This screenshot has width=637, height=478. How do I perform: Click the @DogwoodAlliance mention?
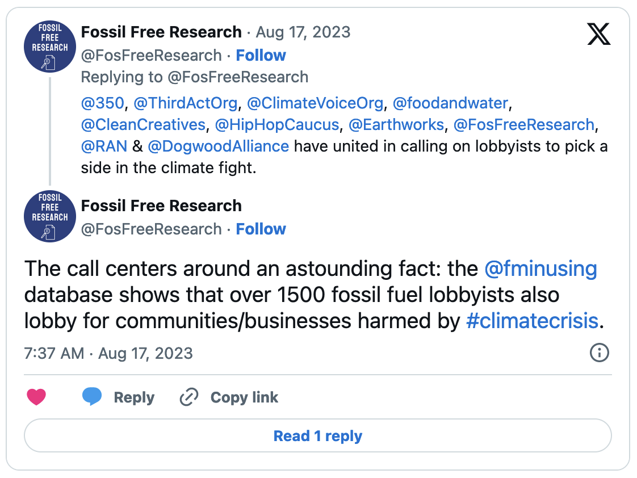(x=218, y=146)
